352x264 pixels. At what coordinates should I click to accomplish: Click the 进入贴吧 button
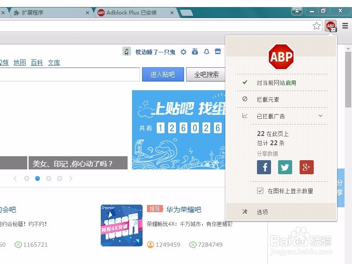pyautogui.click(x=163, y=74)
